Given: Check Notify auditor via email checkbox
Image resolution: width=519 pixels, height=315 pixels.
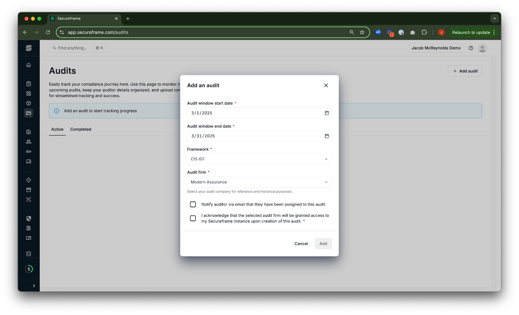Looking at the screenshot, I should click(193, 204).
